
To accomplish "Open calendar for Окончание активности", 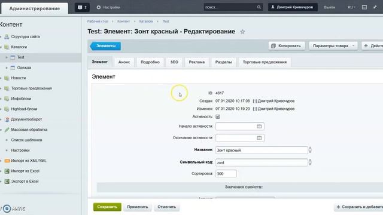I will [x=259, y=138].
